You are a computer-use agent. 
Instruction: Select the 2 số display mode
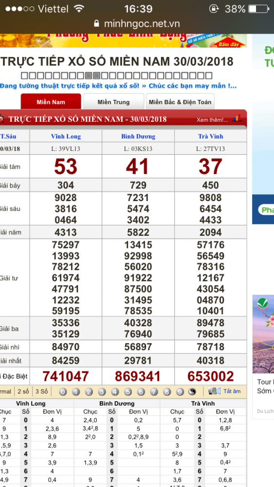23,392
